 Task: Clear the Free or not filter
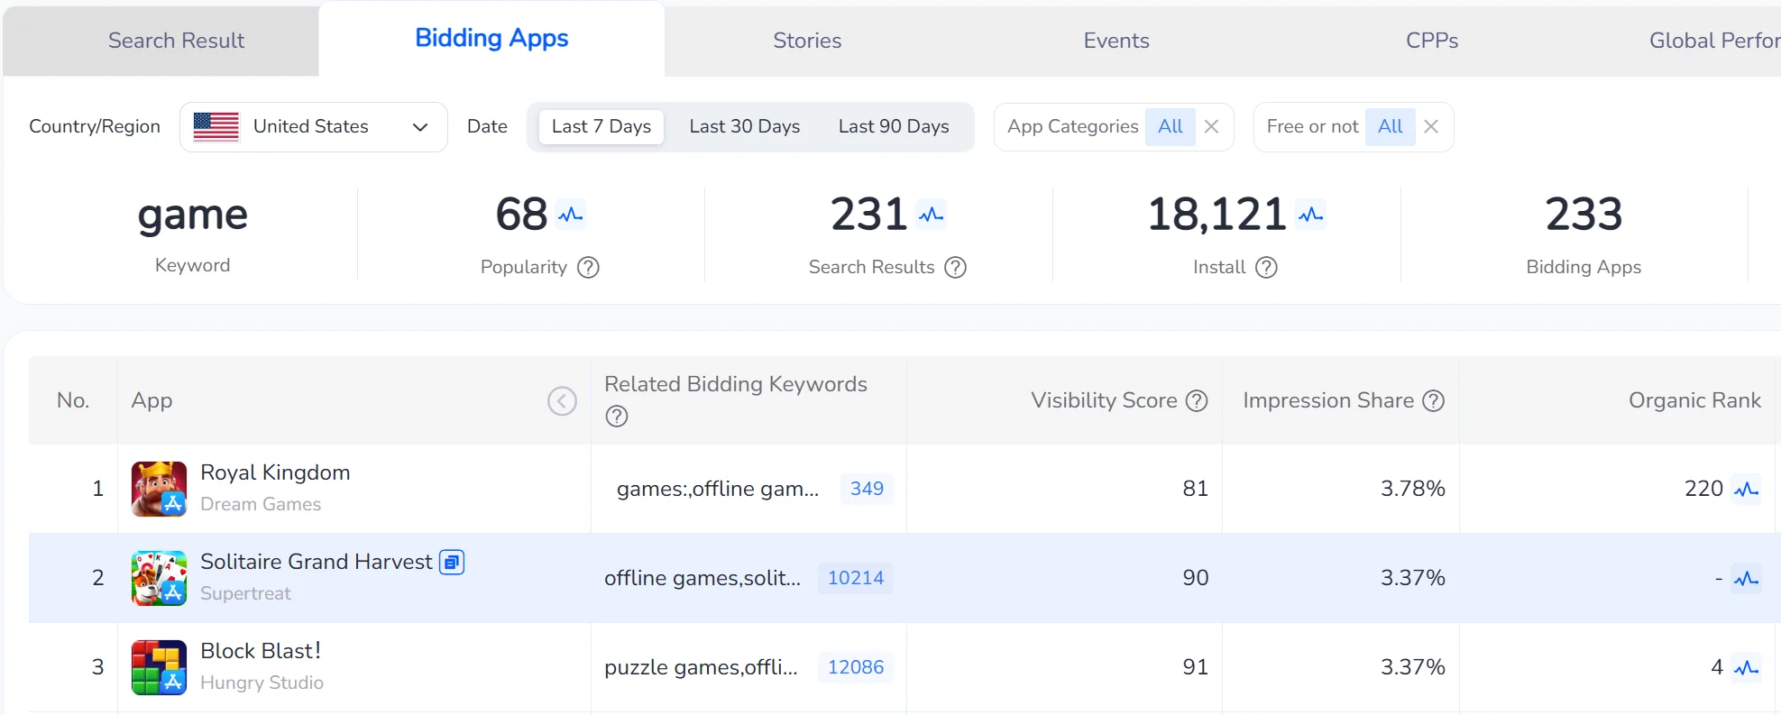tap(1431, 127)
